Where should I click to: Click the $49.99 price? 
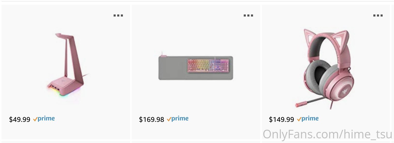(20, 120)
